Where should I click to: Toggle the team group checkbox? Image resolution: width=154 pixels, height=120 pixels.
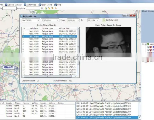(x=146, y=44)
